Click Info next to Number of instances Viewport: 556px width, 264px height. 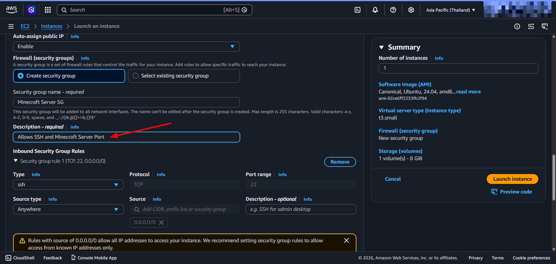439,58
